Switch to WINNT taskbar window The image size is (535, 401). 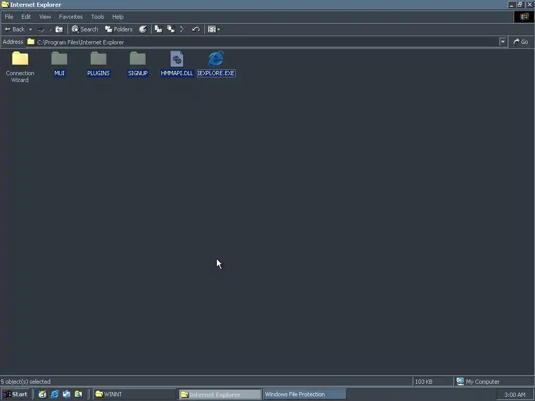point(134,394)
